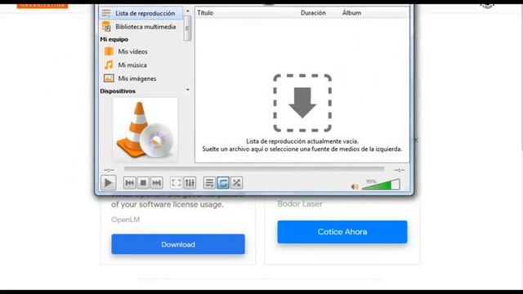
Task: Click the Lista de reproducción list icon
Action: pos(106,13)
